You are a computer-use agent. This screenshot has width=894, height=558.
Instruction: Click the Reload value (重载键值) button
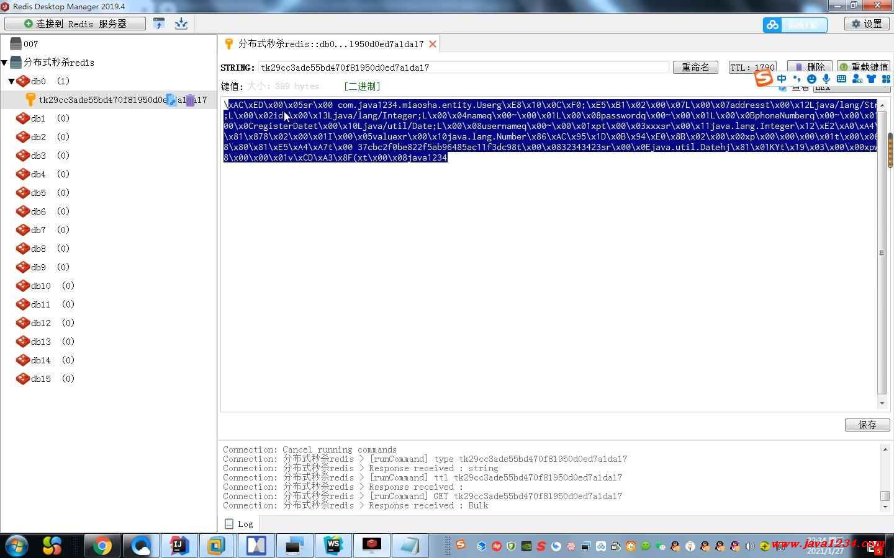(864, 66)
